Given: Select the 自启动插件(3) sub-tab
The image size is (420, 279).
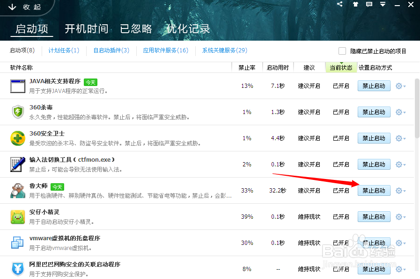Looking at the screenshot, I should 111,50.
